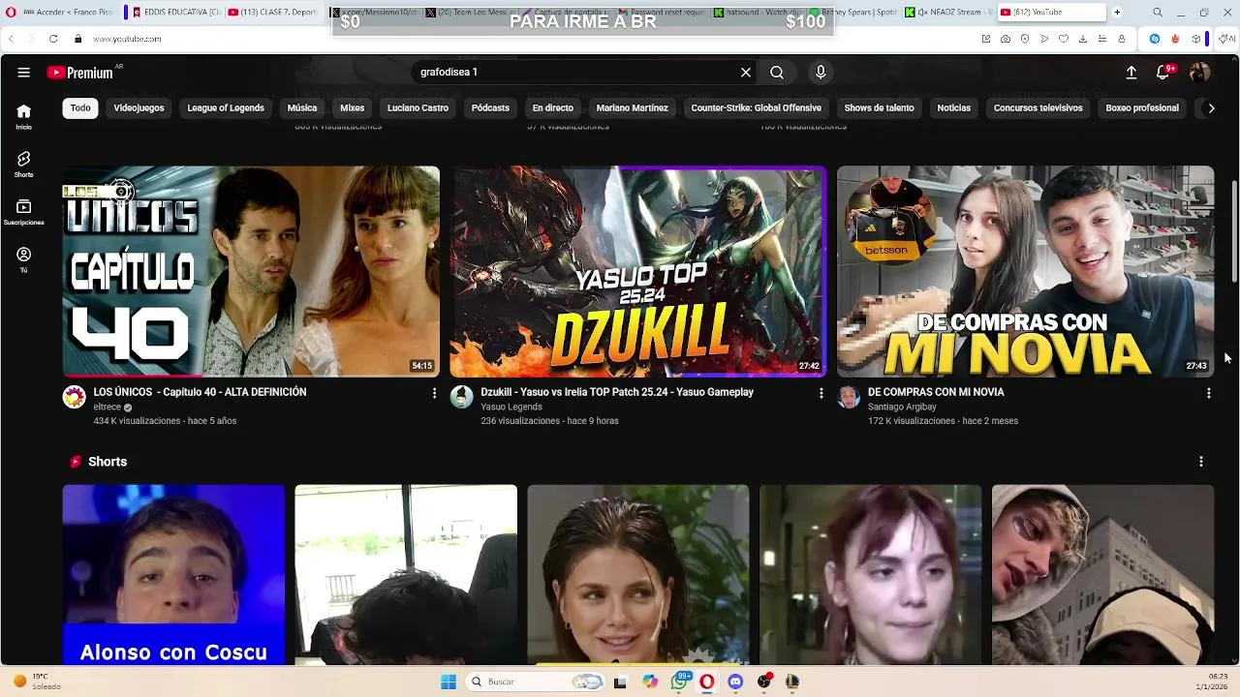The height and width of the screenshot is (697, 1240).
Task: Open the Alonso con Coscu short
Action: click(x=173, y=575)
